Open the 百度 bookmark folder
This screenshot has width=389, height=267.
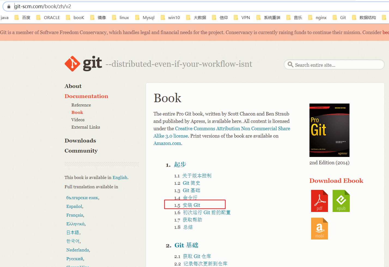pos(23,18)
